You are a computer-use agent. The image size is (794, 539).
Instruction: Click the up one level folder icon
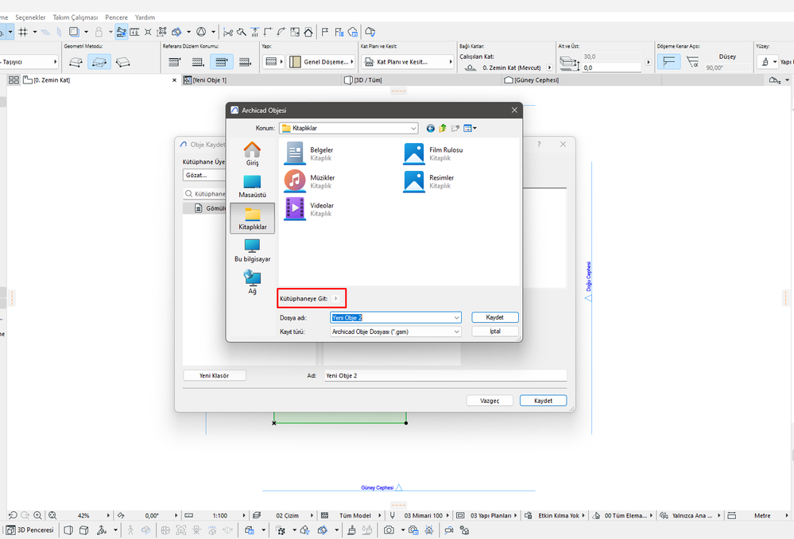[x=443, y=128]
